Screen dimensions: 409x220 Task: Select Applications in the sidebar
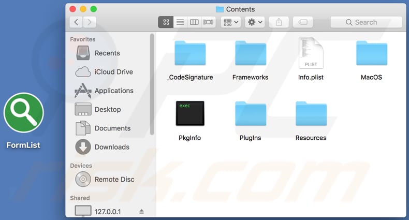(114, 91)
